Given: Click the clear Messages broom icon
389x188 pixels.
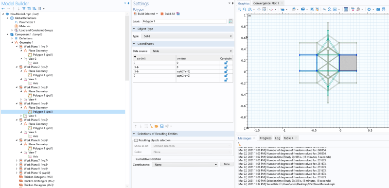Looking at the screenshot, I should 239,144.
